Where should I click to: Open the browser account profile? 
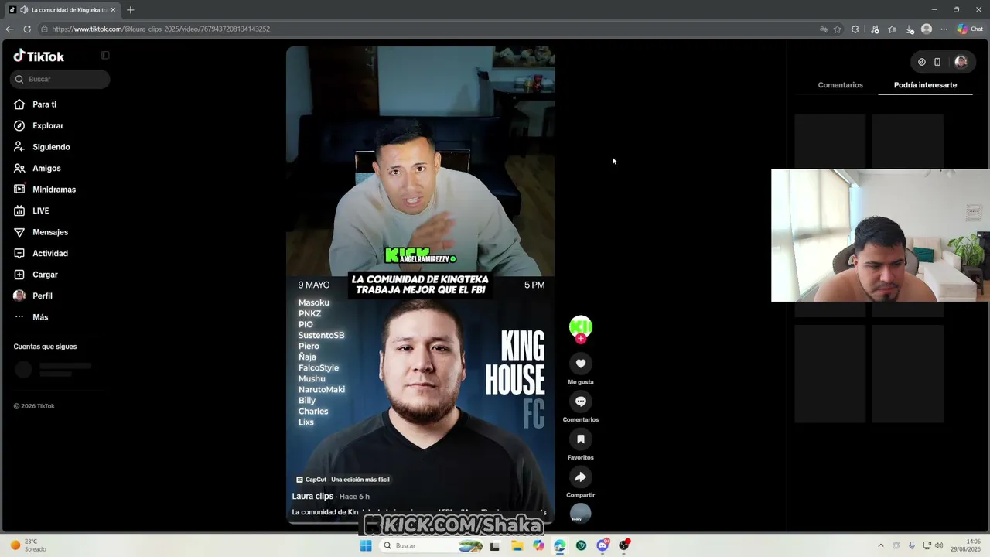tap(927, 29)
